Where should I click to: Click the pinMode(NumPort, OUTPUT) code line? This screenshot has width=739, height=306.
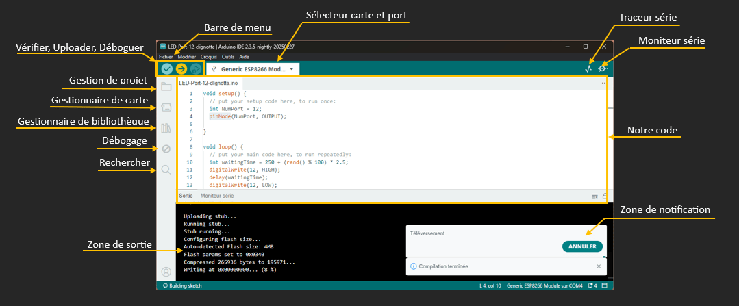click(248, 116)
